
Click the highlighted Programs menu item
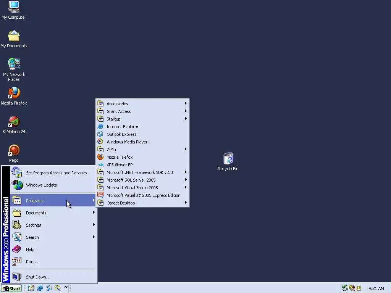tap(53, 201)
